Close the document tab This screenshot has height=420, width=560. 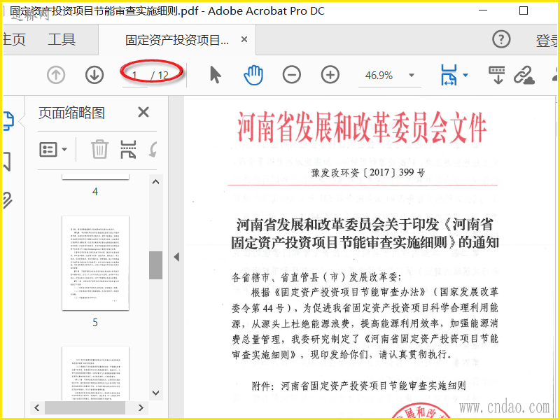[x=244, y=39]
